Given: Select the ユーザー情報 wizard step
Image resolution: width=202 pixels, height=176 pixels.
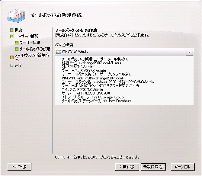Looking at the screenshot, I should (30, 43).
